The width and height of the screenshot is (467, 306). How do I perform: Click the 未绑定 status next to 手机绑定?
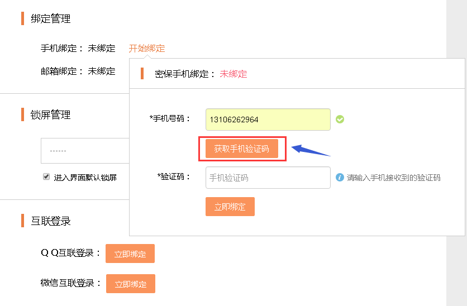tap(102, 48)
